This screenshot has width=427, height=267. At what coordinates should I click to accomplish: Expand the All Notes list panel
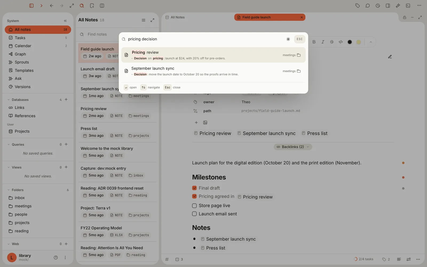152,20
